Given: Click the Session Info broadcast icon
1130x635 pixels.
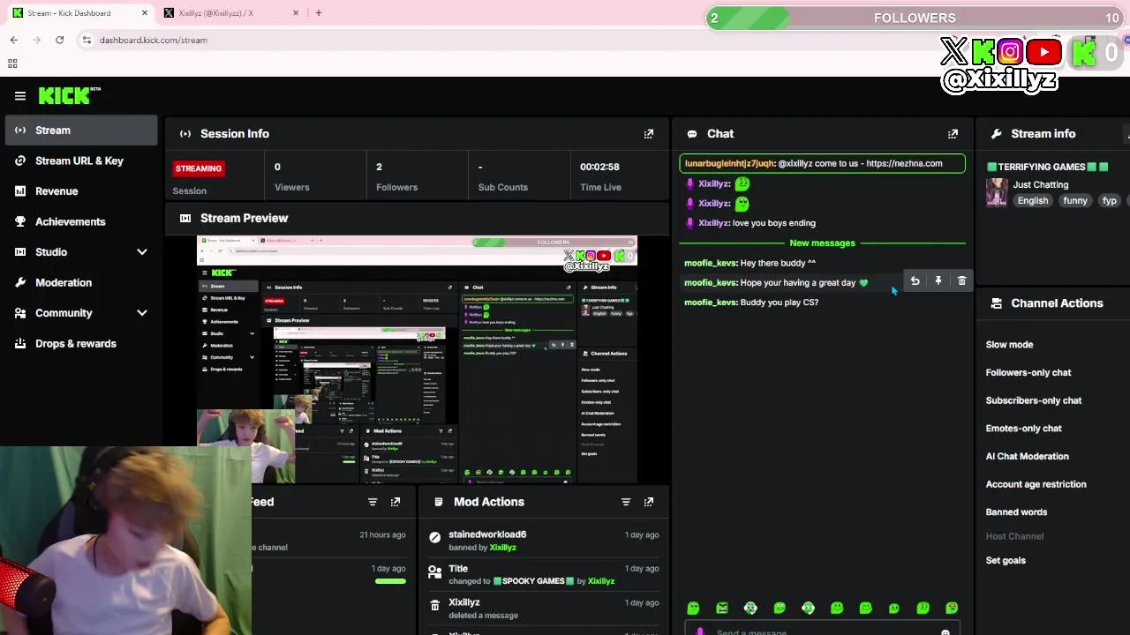Looking at the screenshot, I should (185, 134).
